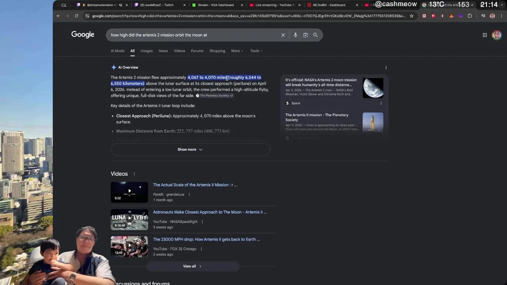The image size is (507, 285).
Task: Switch to Shopping results tab
Action: tap(217, 51)
